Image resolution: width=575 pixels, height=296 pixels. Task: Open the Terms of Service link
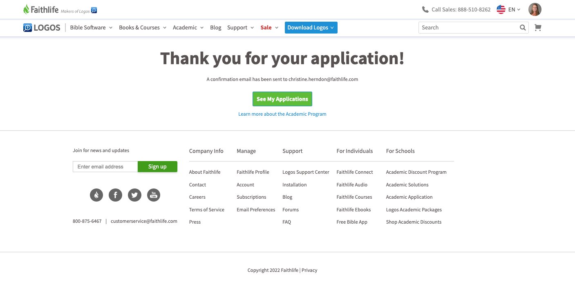[207, 210]
